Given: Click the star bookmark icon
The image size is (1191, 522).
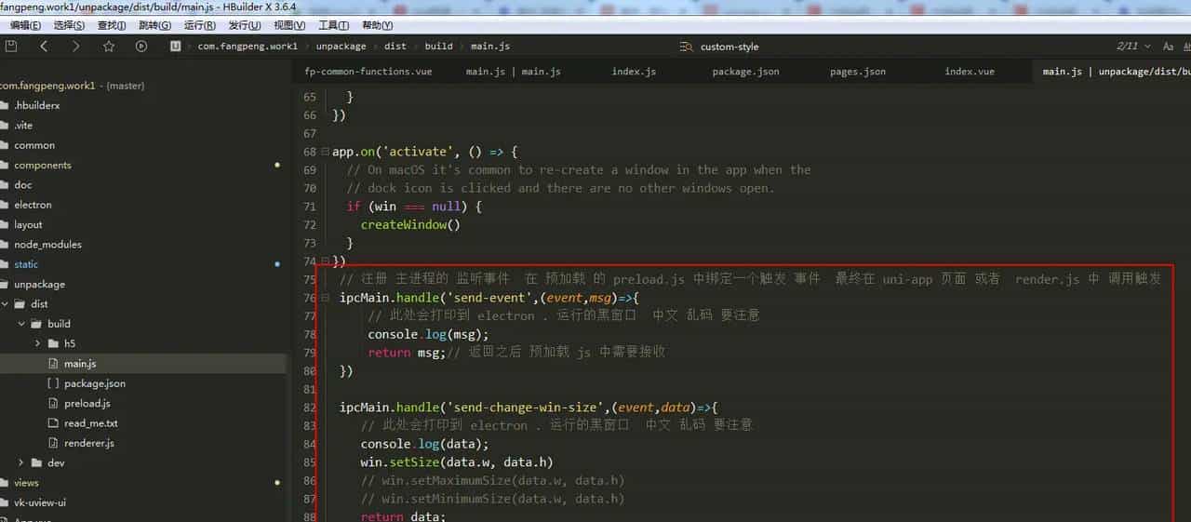Looking at the screenshot, I should (x=109, y=46).
